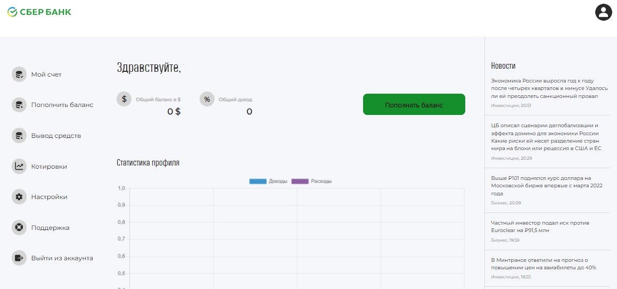Toggle the purple Расходы legend swatch

click(300, 181)
